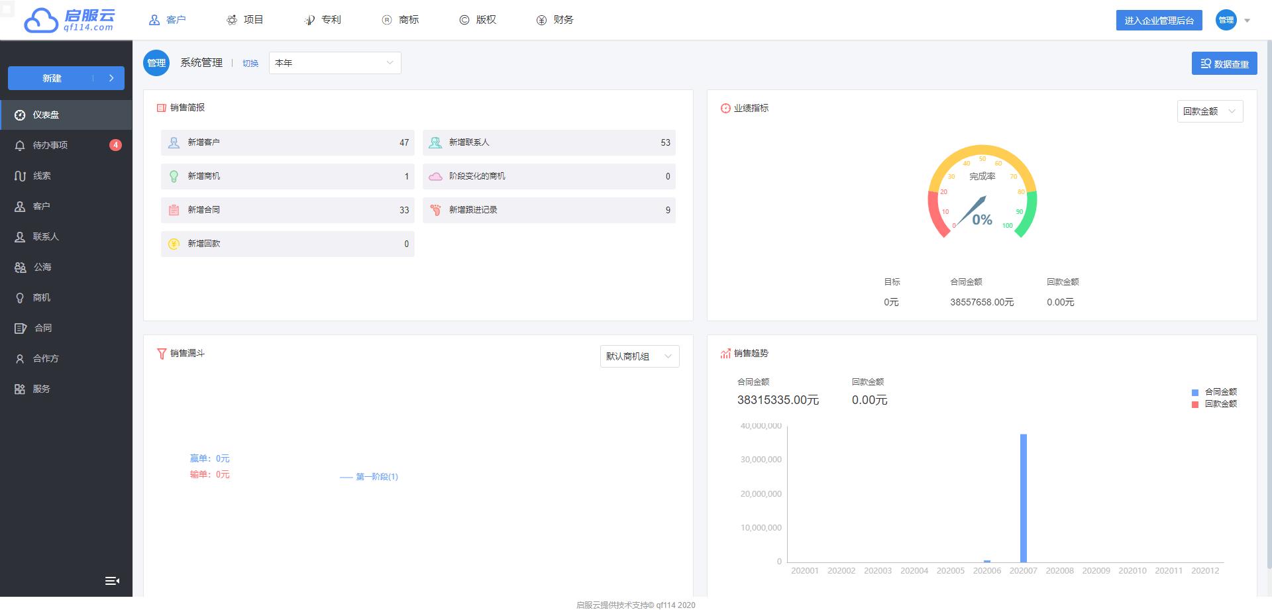
Task: Click the person icon in 新增客户 row
Action: (x=174, y=142)
